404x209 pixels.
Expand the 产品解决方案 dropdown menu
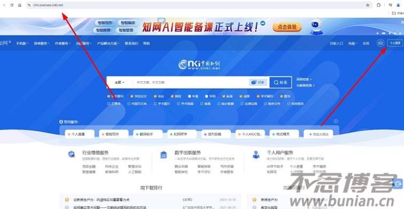(108, 43)
